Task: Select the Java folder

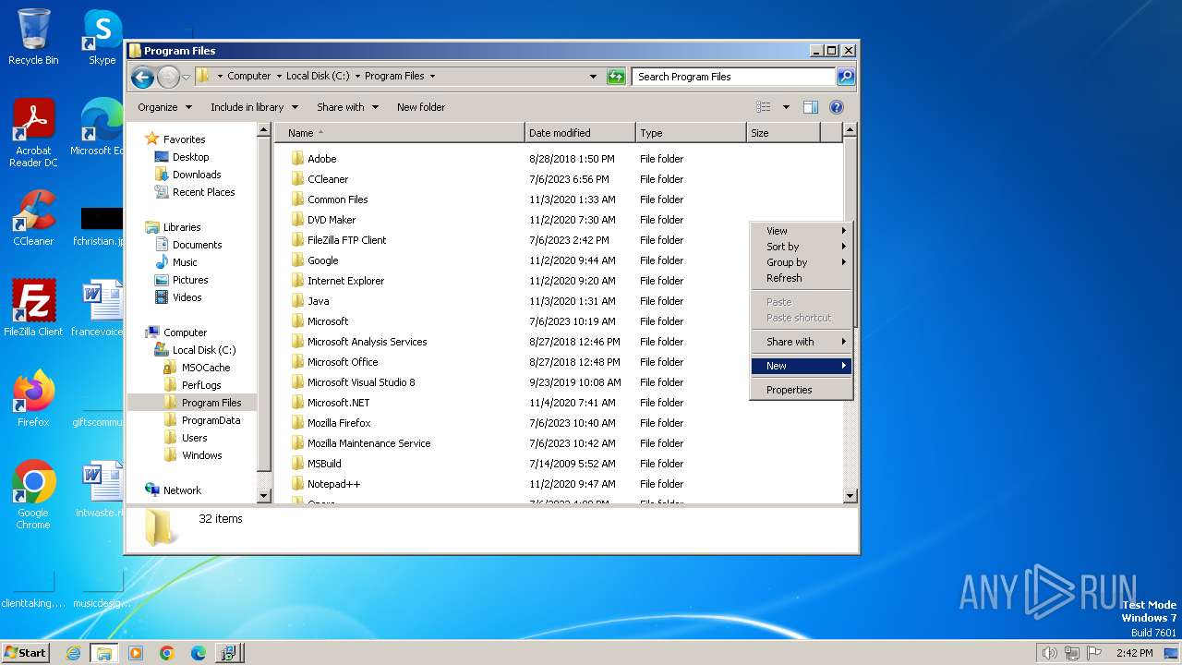Action: pos(318,301)
